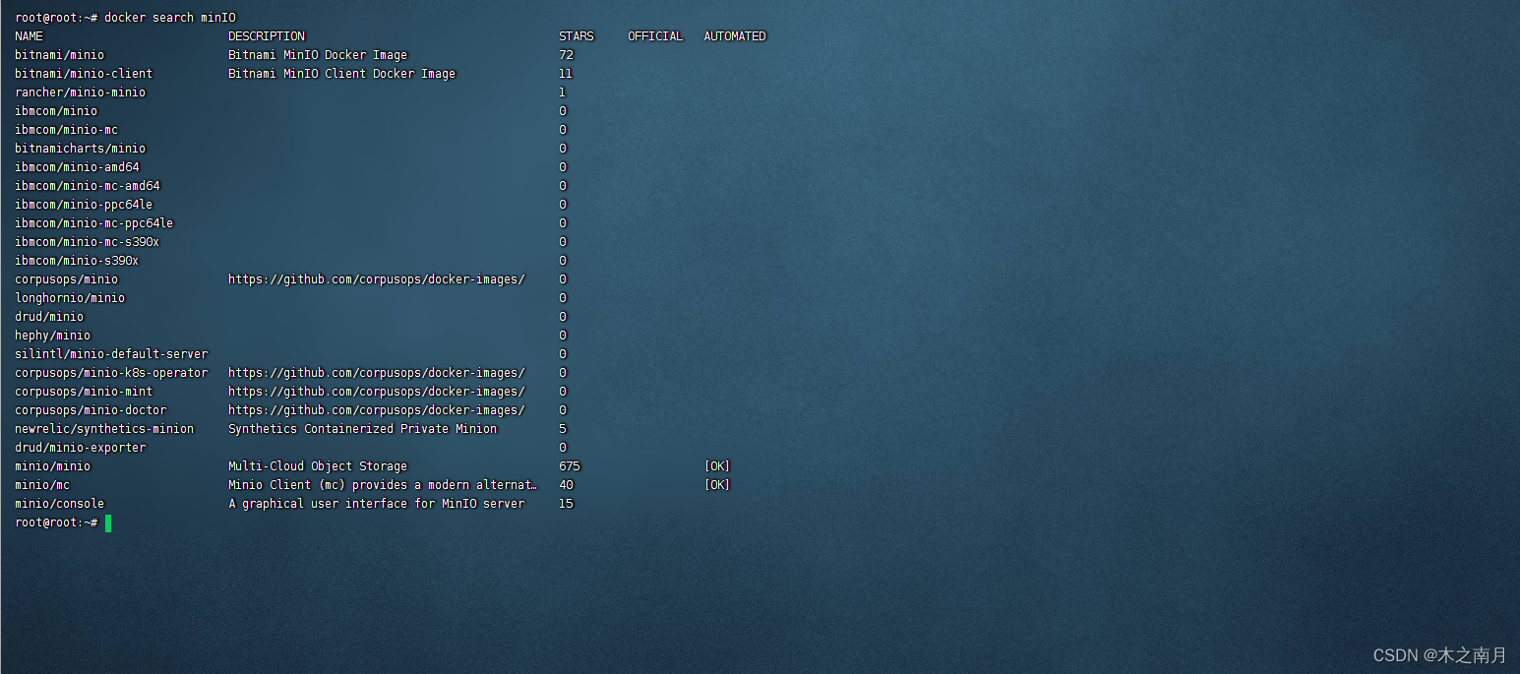Click the [OK] automated flag for minio/minio
Screen dimensions: 1520x674
point(717,466)
